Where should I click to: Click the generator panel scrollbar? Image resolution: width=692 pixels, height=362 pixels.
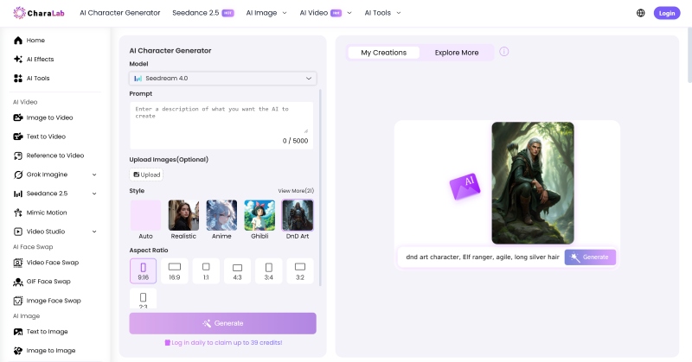[320, 187]
